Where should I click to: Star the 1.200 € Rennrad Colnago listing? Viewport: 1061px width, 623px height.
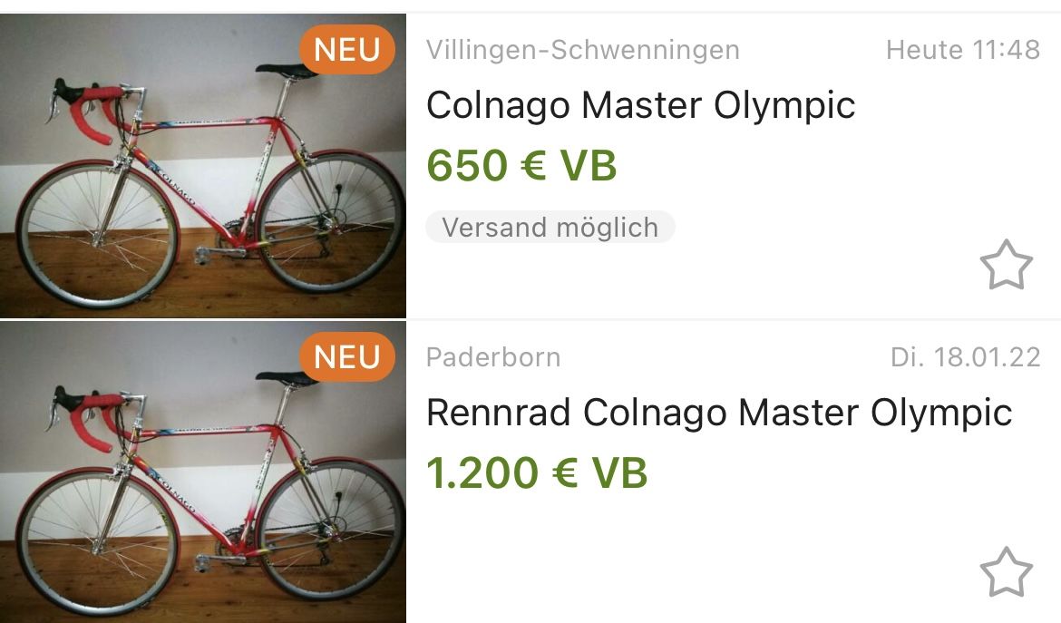pyautogui.click(x=1006, y=572)
